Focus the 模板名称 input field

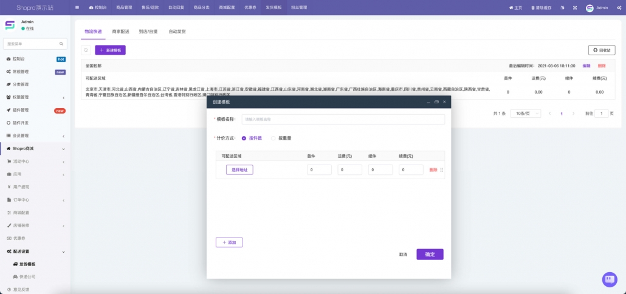[343, 119]
